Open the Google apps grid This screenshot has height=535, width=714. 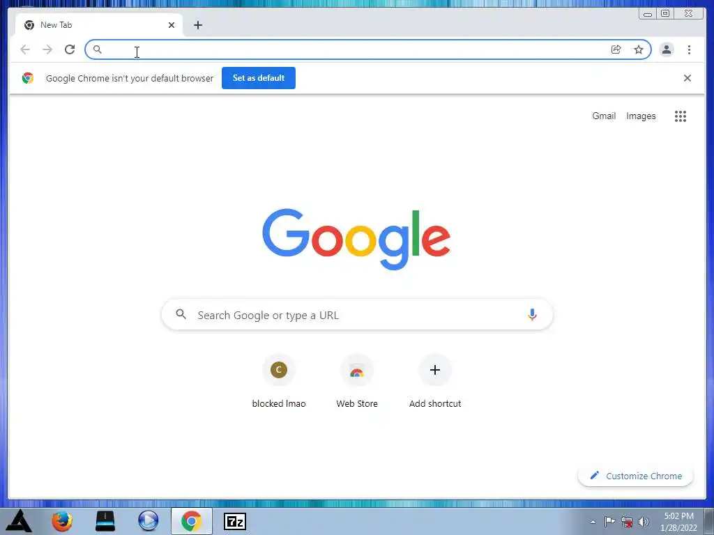tap(681, 116)
